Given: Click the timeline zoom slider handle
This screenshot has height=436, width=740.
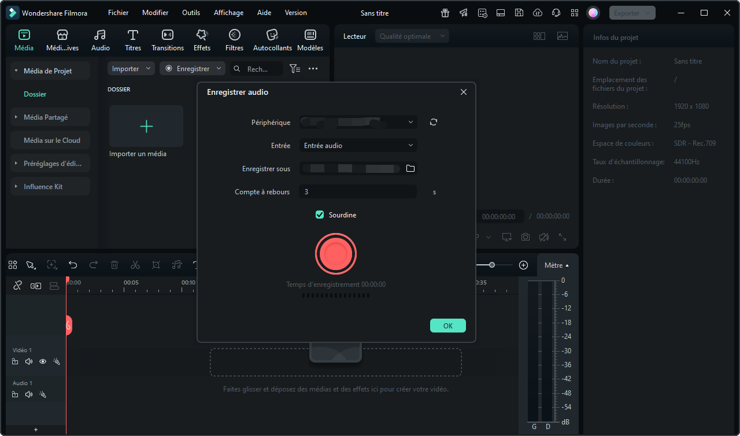Looking at the screenshot, I should click(492, 265).
